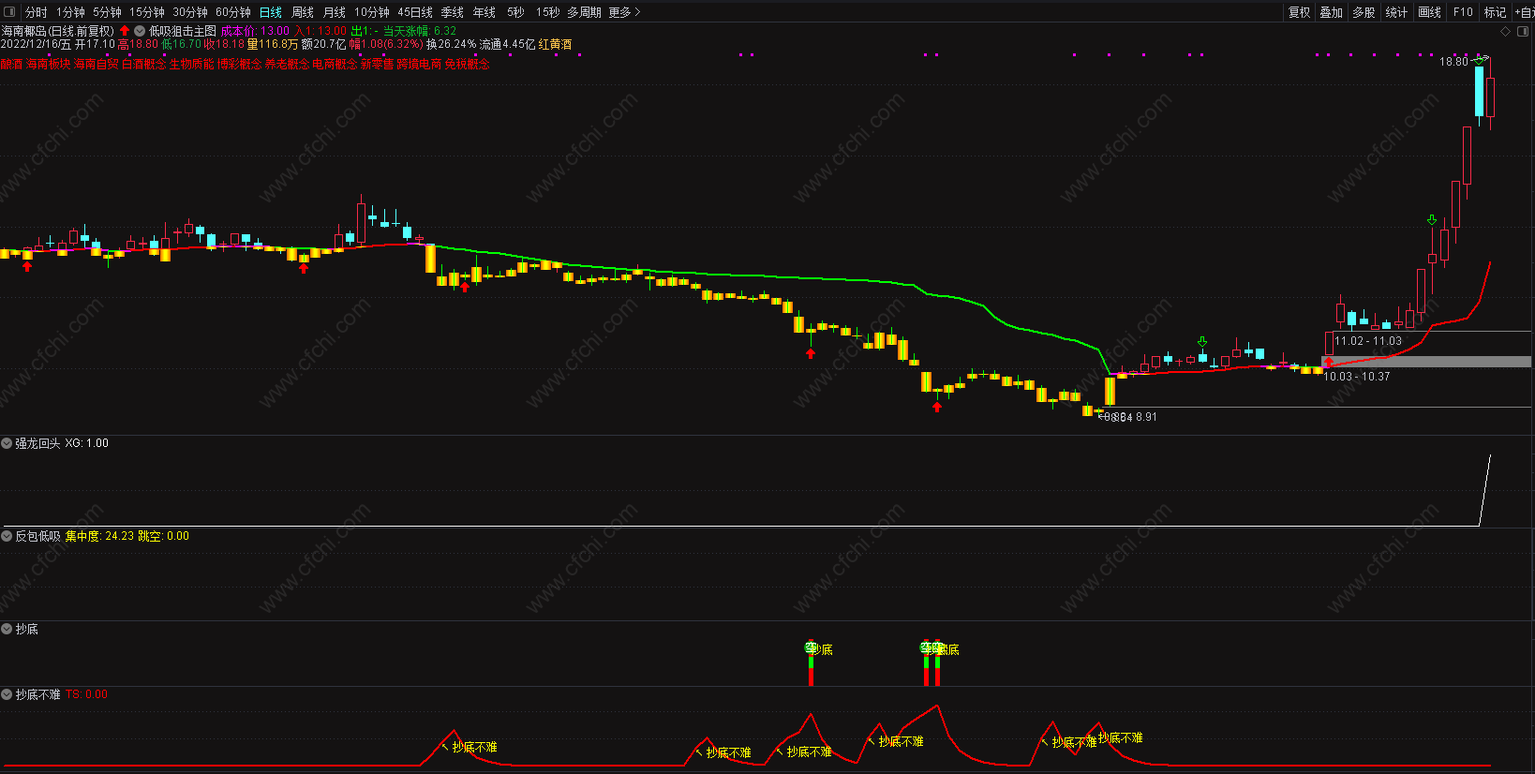Click the XG: 1.00 value
Image resolution: width=1535 pixels, height=774 pixels.
[x=86, y=443]
